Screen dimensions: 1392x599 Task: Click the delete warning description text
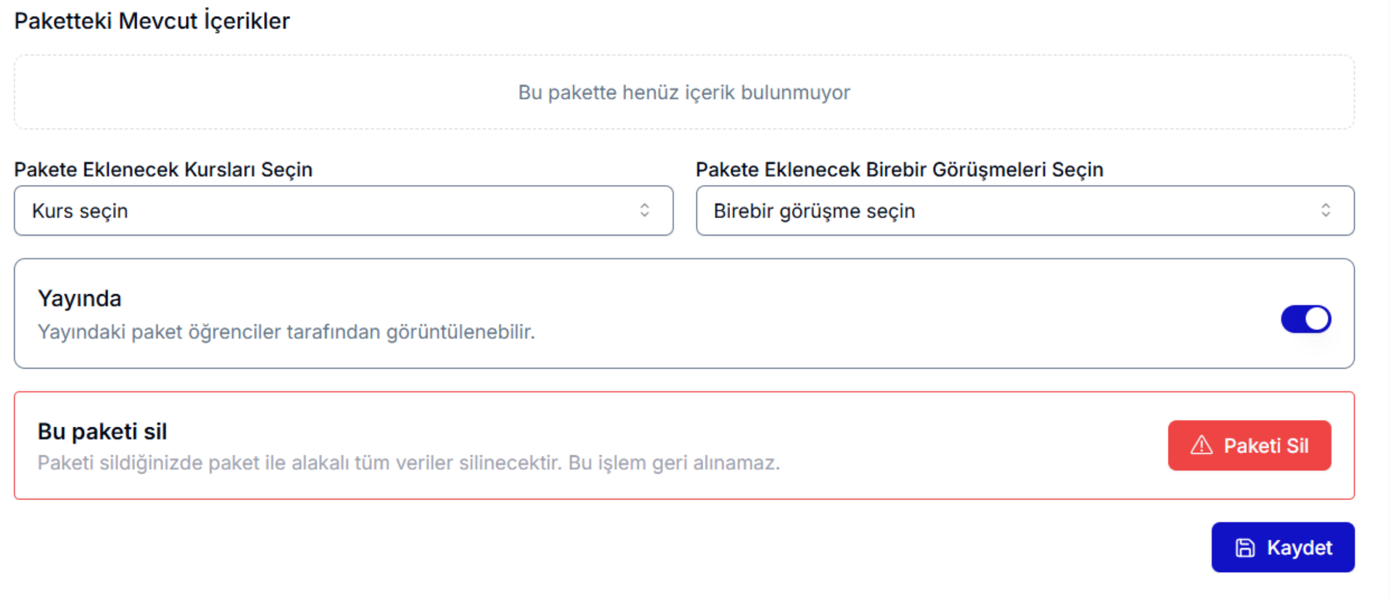408,462
